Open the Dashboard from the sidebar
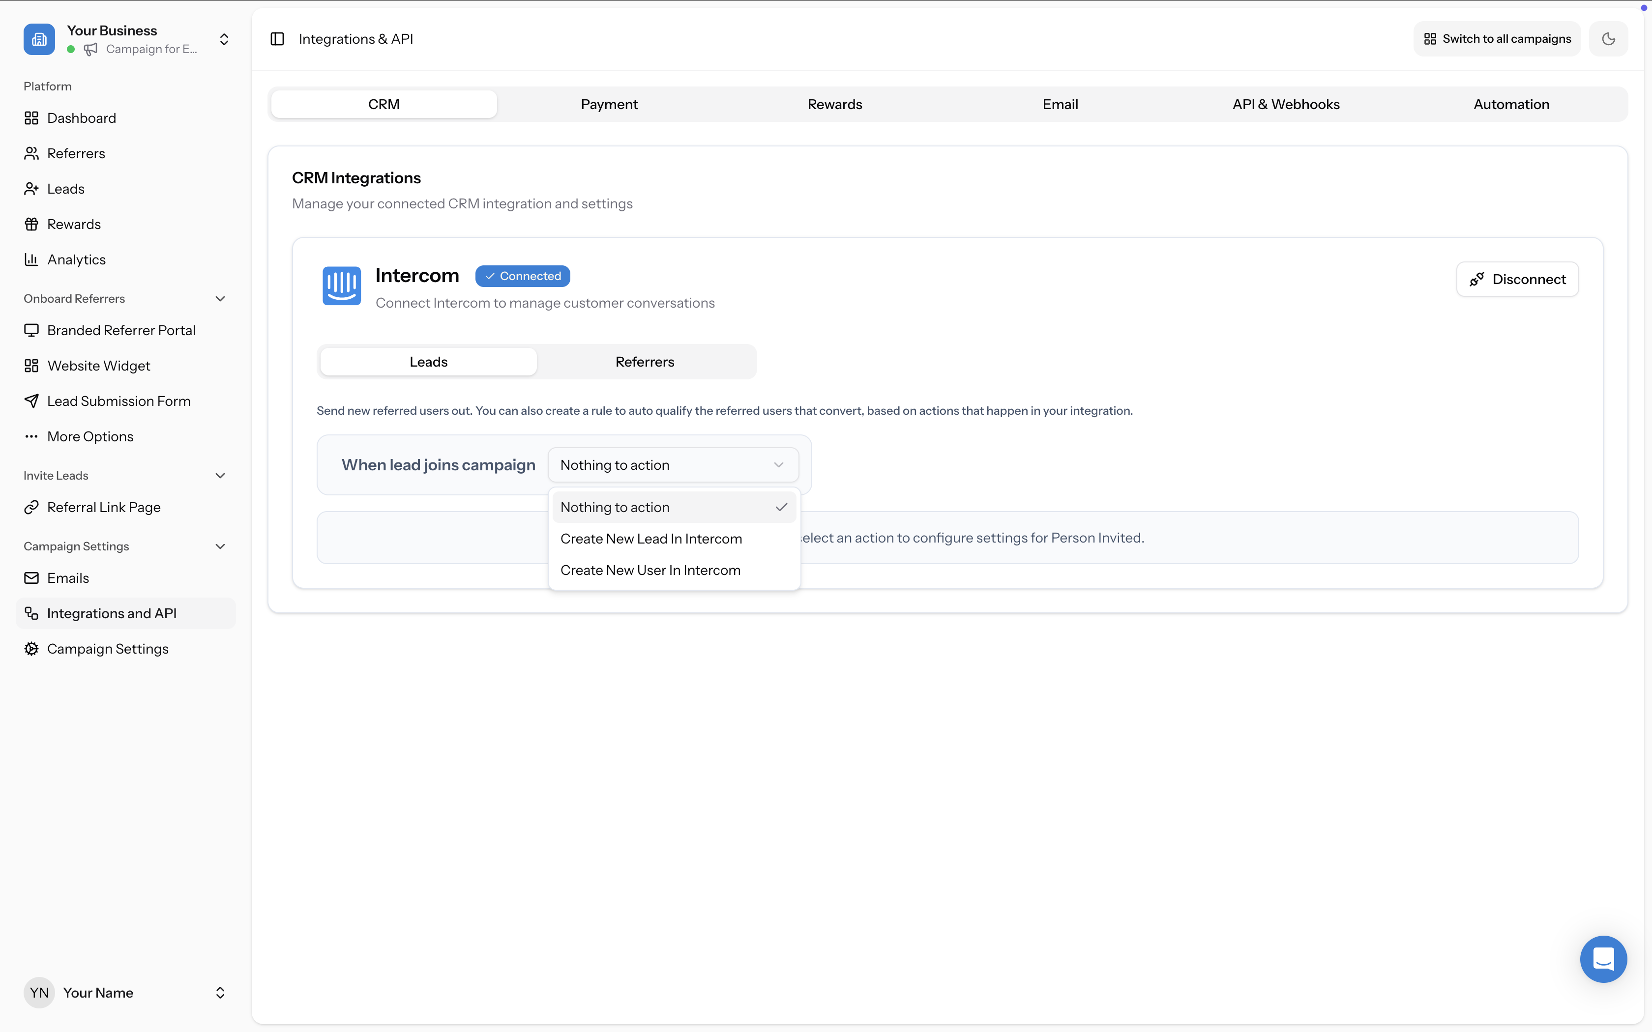The height and width of the screenshot is (1032, 1652). pos(82,117)
